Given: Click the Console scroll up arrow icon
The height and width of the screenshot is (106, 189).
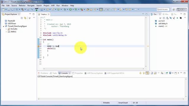Looking at the screenshot, I should point(144,73).
